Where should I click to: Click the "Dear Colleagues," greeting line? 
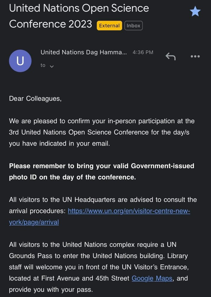(35, 98)
